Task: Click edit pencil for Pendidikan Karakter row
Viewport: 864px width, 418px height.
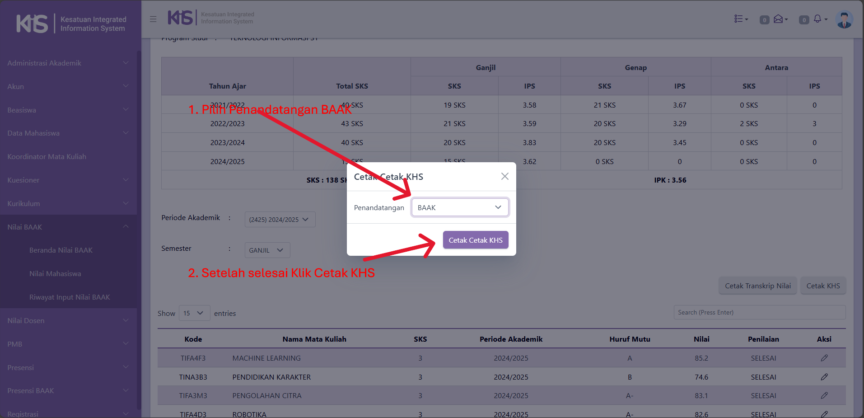Action: point(824,377)
